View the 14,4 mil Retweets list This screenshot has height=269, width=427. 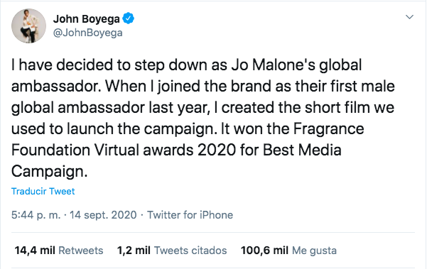click(59, 251)
